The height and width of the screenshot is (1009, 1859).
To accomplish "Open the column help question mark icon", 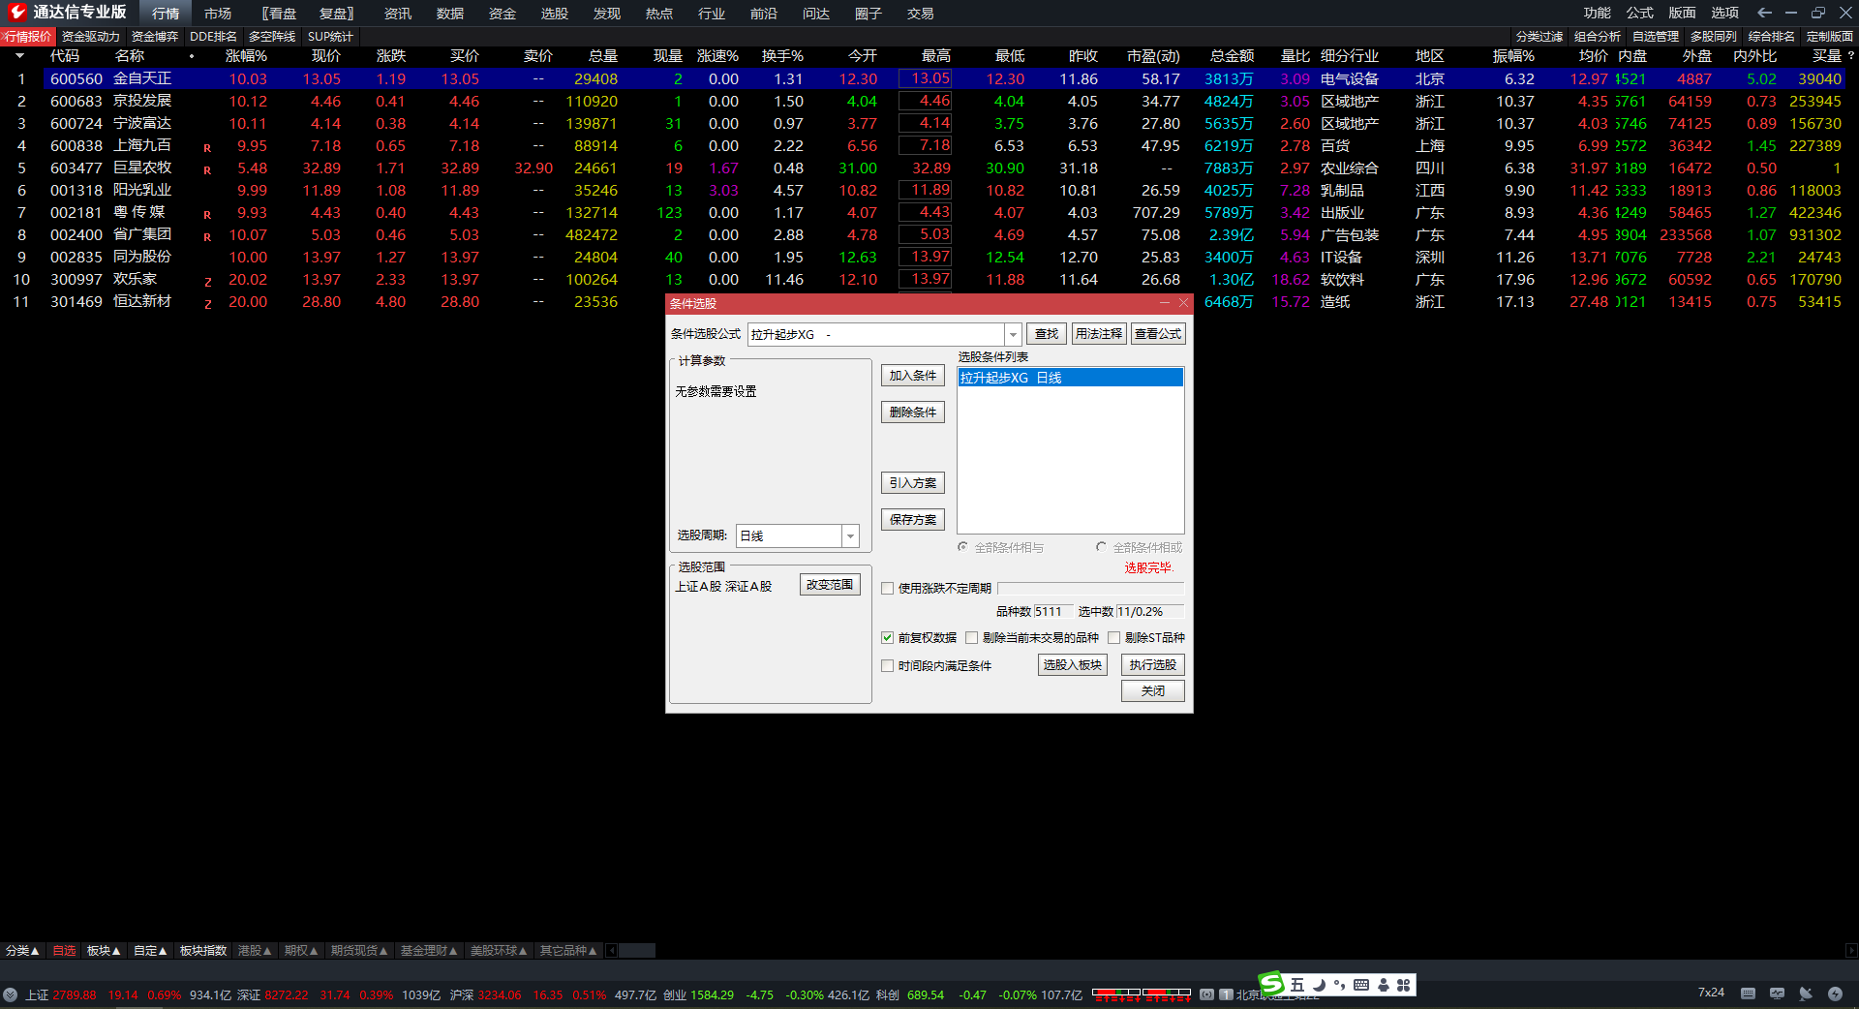I will pyautogui.click(x=1850, y=56).
